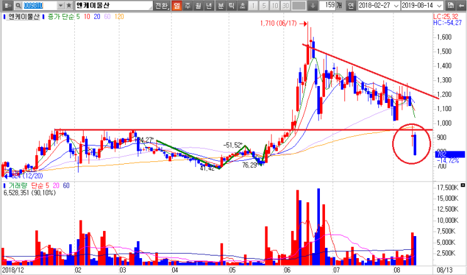The image size is (467, 275).
Task: Select the 주 weekly chart period
Action: coord(187,6)
